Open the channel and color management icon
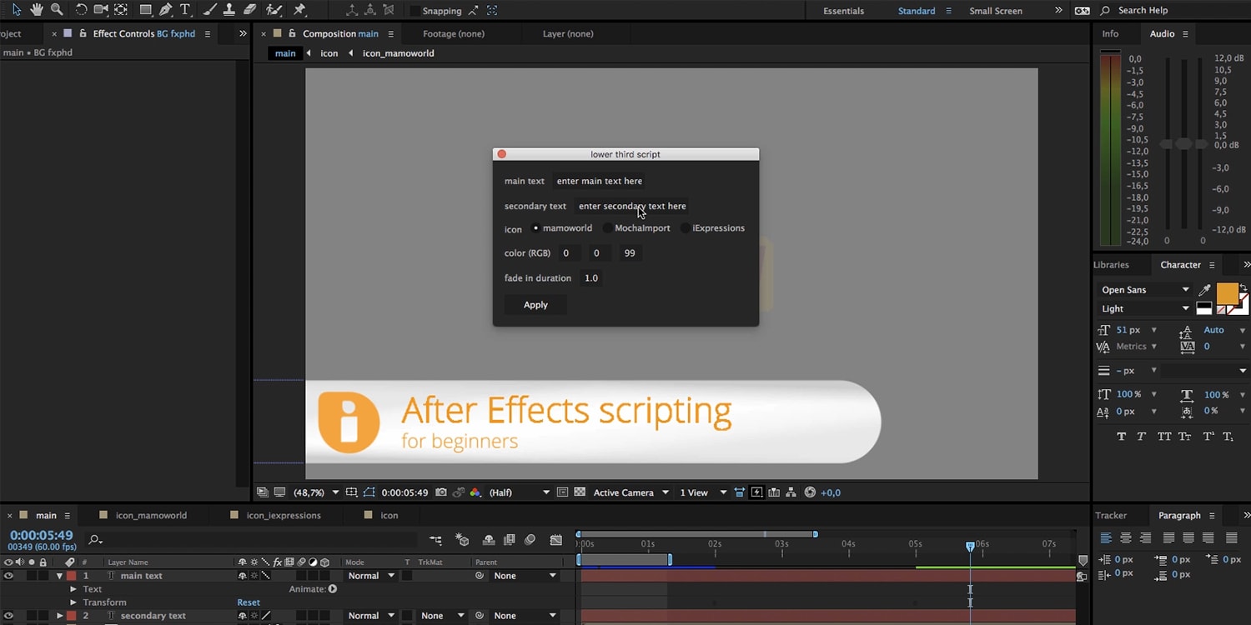The height and width of the screenshot is (625, 1251). (x=475, y=492)
